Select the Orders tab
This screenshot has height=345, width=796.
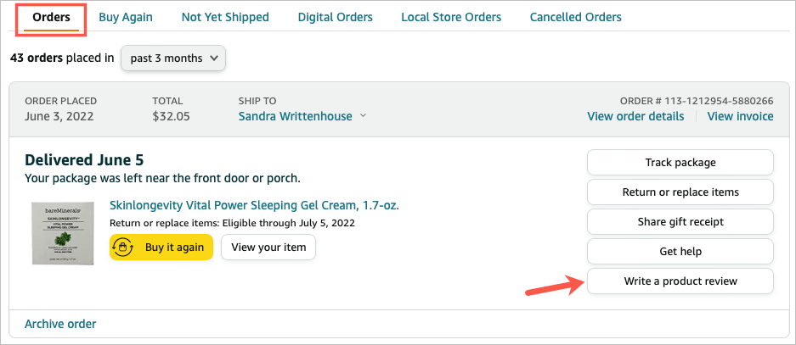click(50, 17)
